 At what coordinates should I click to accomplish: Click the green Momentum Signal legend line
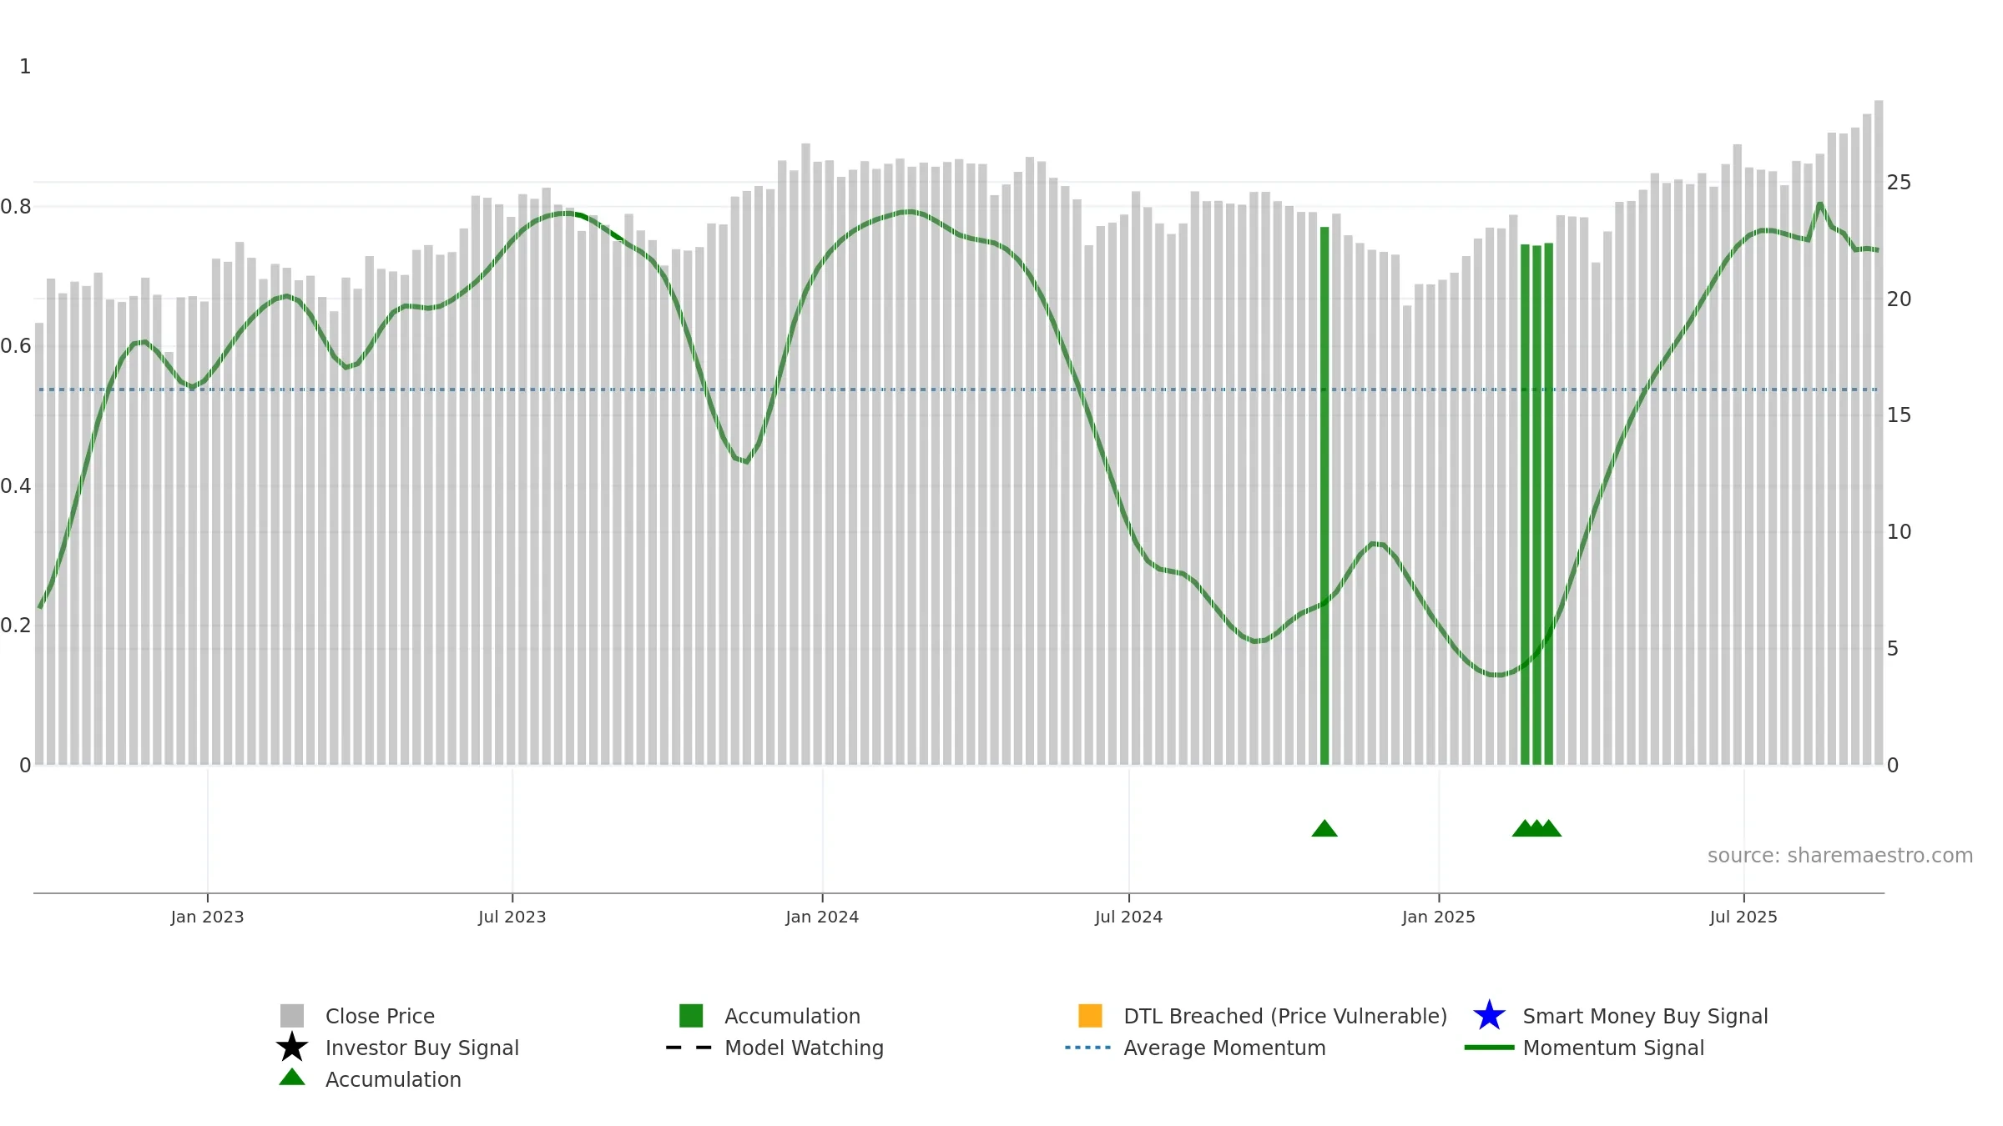tap(1489, 1048)
